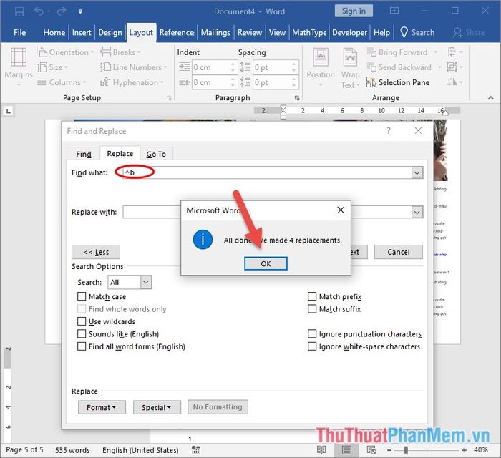This screenshot has height=458, width=501.
Task: Open the Columns menu
Action: (62, 82)
